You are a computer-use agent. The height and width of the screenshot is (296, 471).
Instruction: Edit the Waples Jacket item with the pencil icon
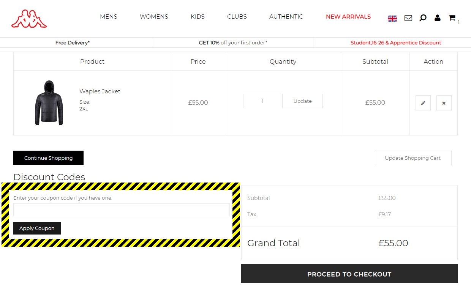[423, 103]
